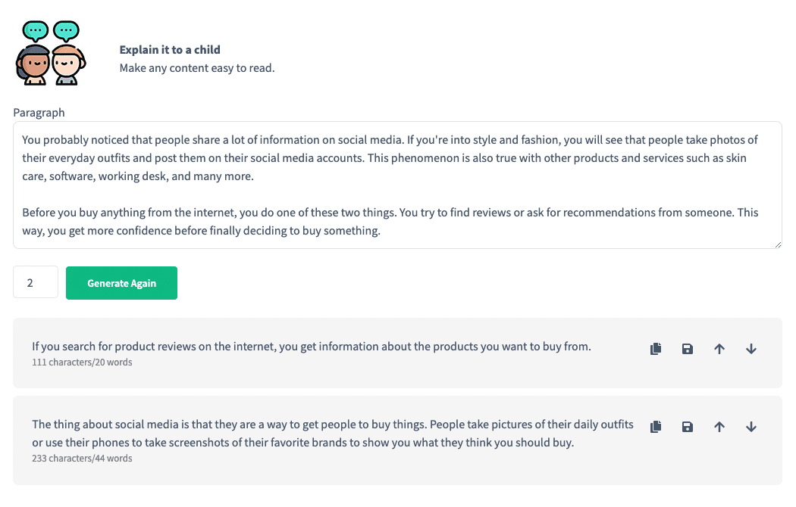The image size is (796, 507).
Task: Click the Generate Again button
Action: pyautogui.click(x=121, y=283)
